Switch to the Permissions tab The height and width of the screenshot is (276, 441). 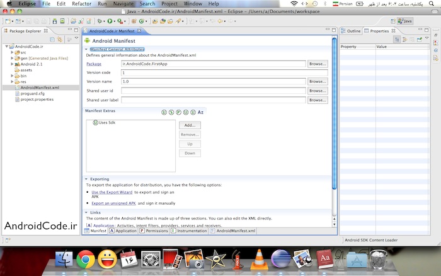[x=154, y=231]
